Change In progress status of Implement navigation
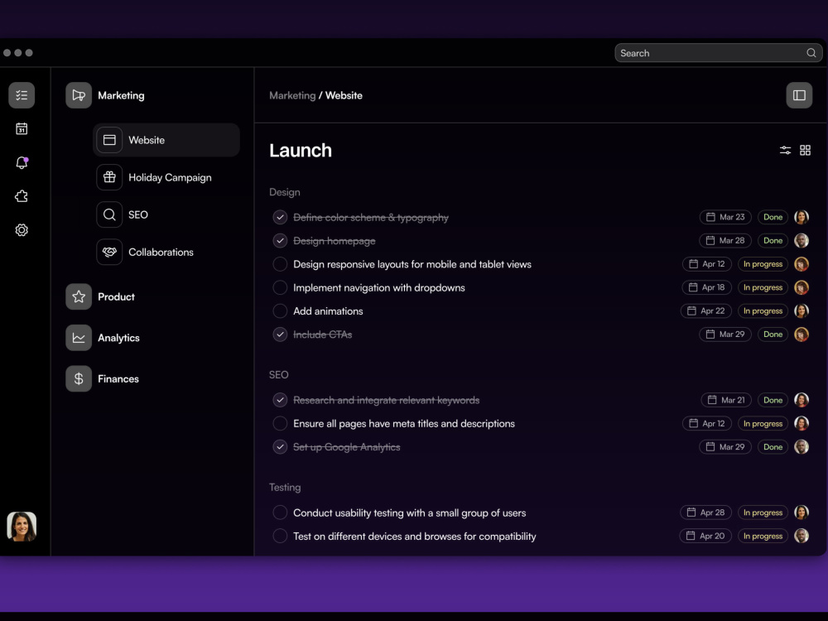Screen dimensions: 828x621 coord(763,287)
